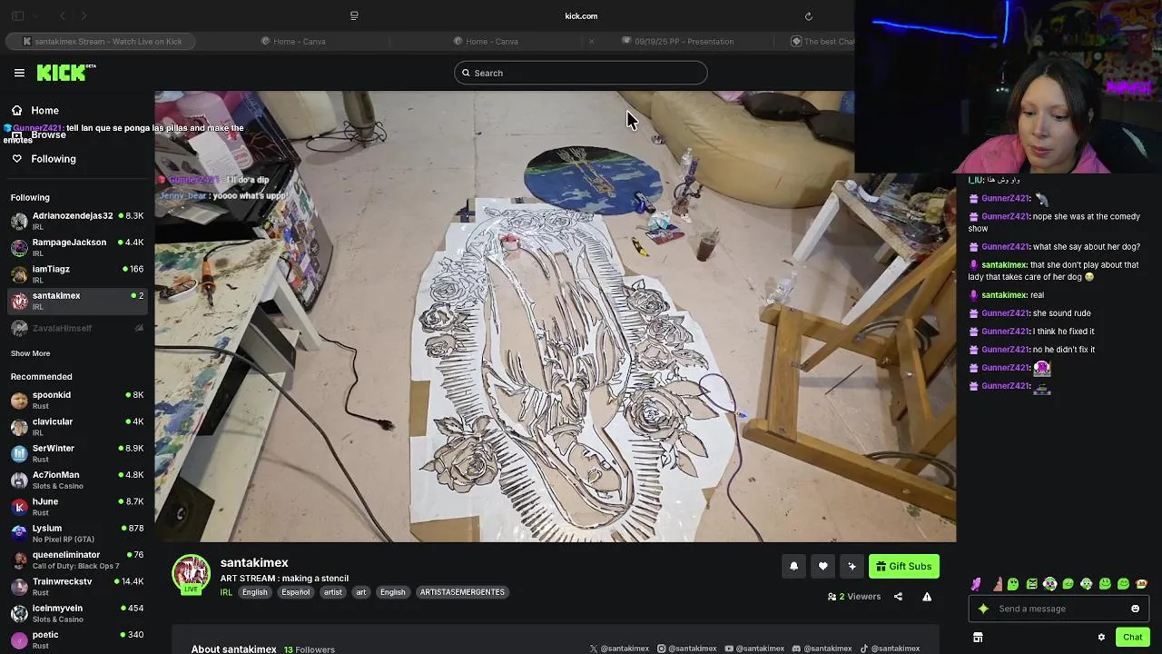
Task: Open Lysium recommended channel
Action: tap(77, 532)
